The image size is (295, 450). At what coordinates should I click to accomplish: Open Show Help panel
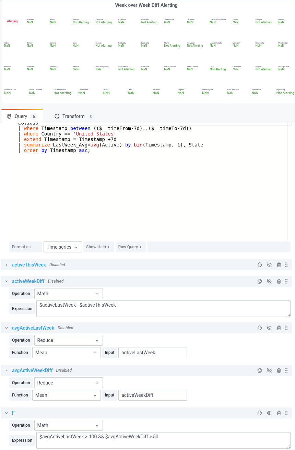98,247
